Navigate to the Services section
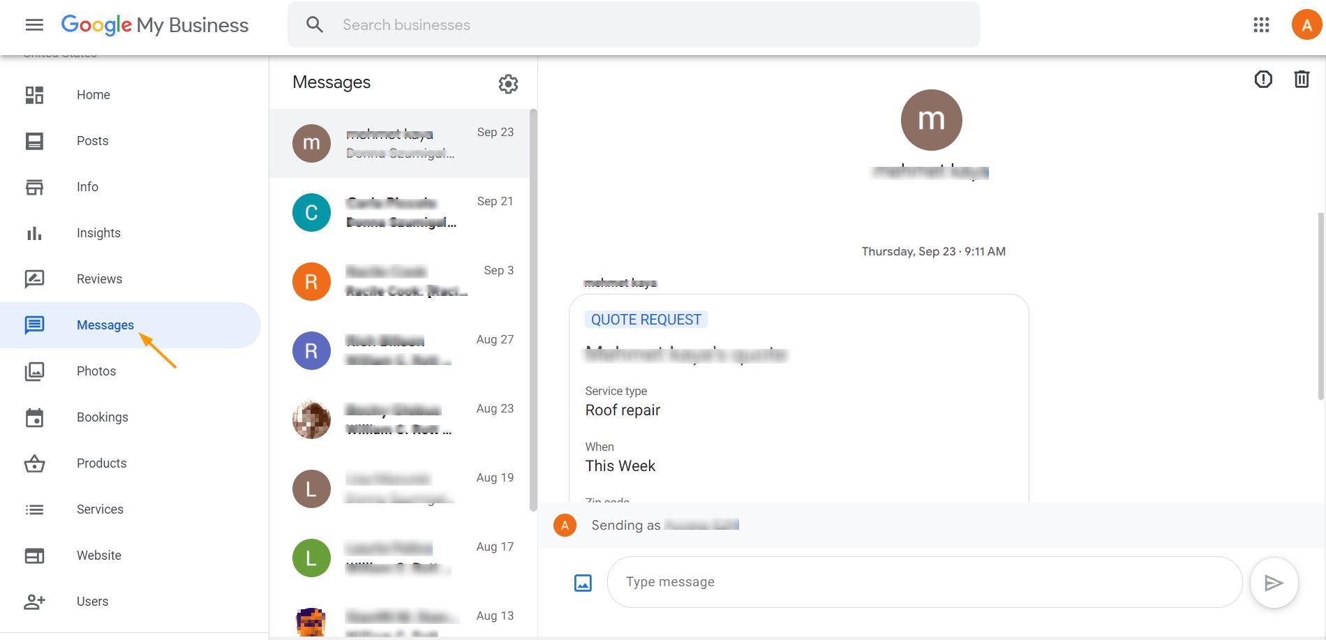This screenshot has width=1326, height=640. click(99, 509)
